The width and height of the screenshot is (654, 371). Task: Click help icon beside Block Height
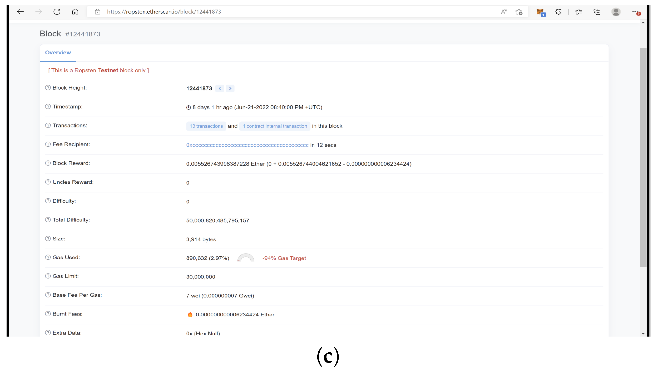click(48, 88)
